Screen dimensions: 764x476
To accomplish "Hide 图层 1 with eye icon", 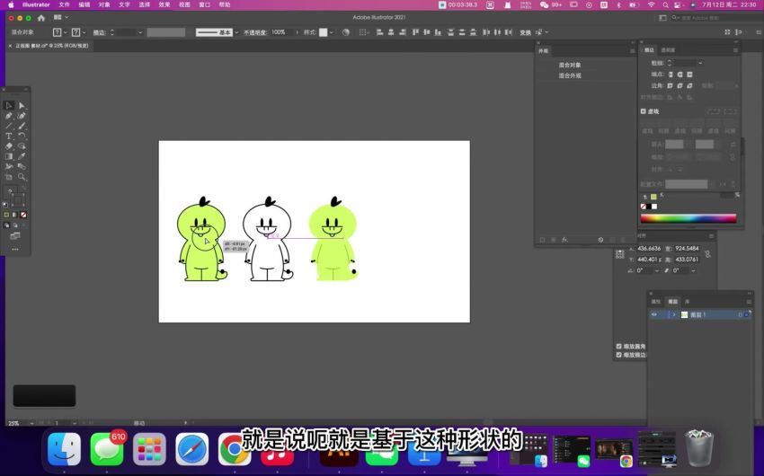I will click(x=654, y=315).
